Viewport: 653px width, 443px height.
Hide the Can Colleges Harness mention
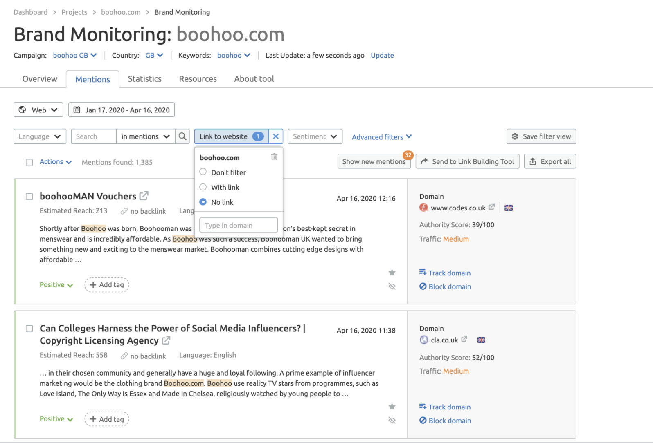coord(392,420)
